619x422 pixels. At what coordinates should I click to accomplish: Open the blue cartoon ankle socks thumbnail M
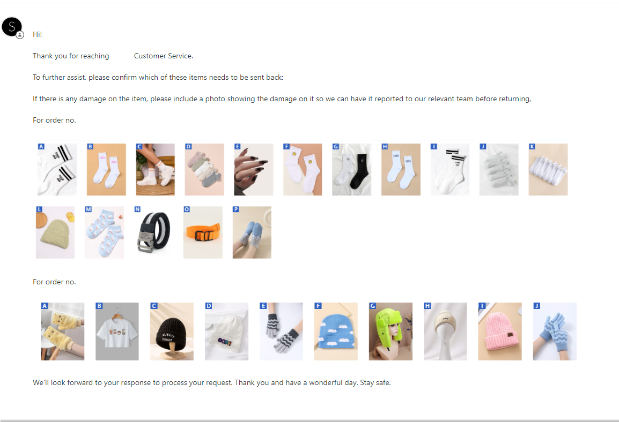(x=104, y=232)
